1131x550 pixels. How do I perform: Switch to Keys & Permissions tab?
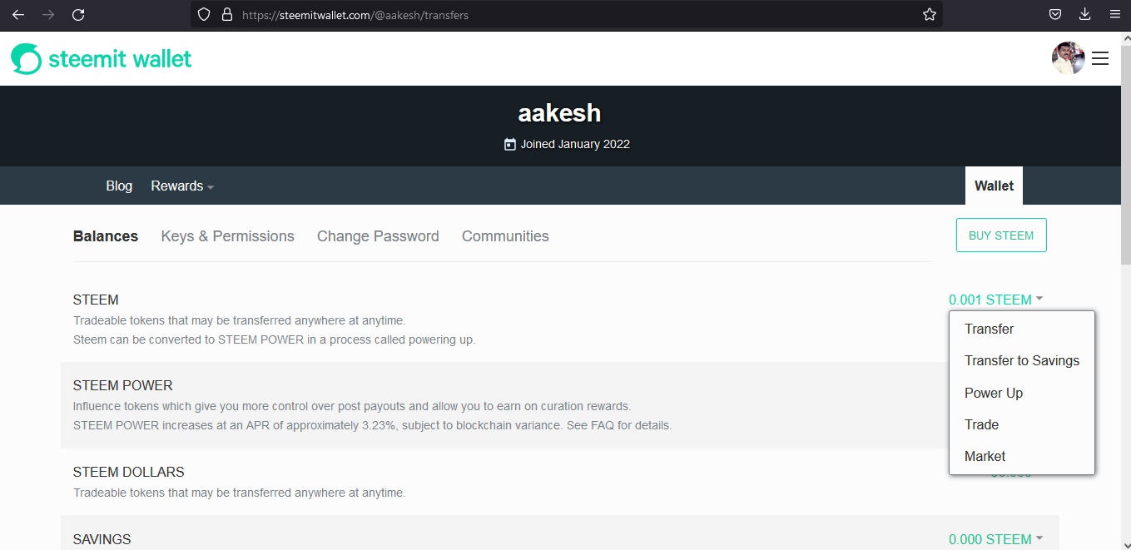click(227, 236)
